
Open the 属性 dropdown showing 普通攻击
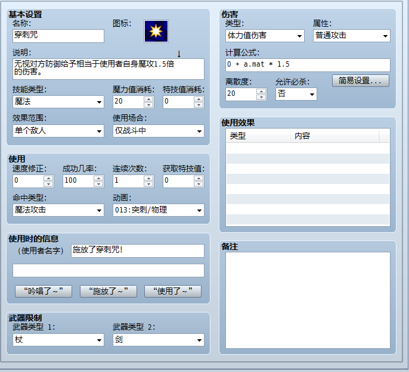(x=352, y=36)
